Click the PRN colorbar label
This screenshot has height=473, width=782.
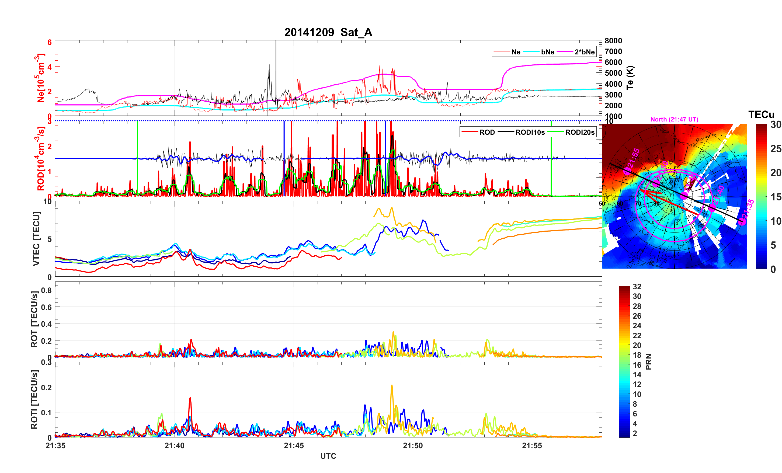[648, 361]
